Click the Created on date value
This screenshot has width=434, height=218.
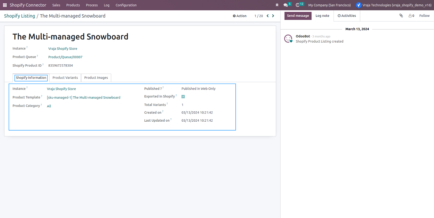(197, 113)
